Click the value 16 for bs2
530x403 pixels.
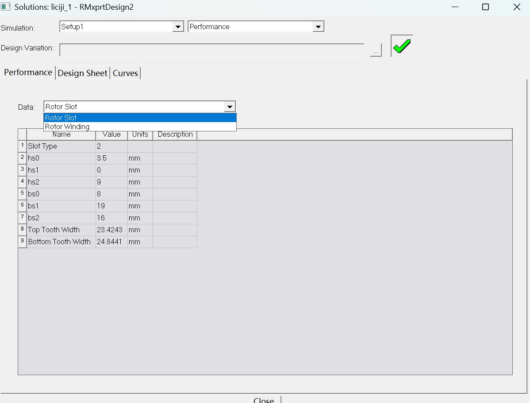[x=111, y=218]
